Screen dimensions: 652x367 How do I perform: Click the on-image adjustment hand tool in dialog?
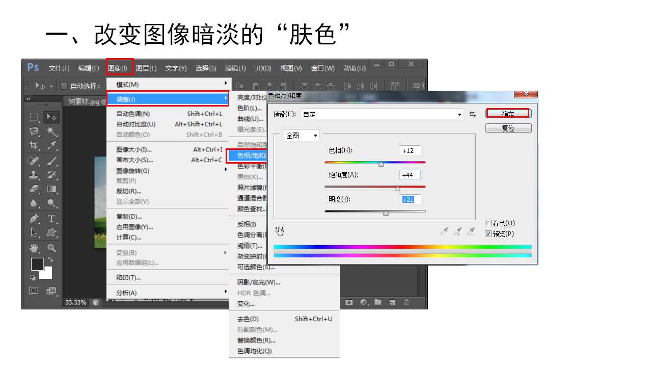point(280,231)
